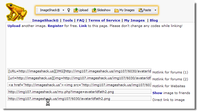This screenshot has width=197, height=111.
Task: Expand the Paste toolbar dropdown arrow
Action: pyautogui.click(x=155, y=10)
